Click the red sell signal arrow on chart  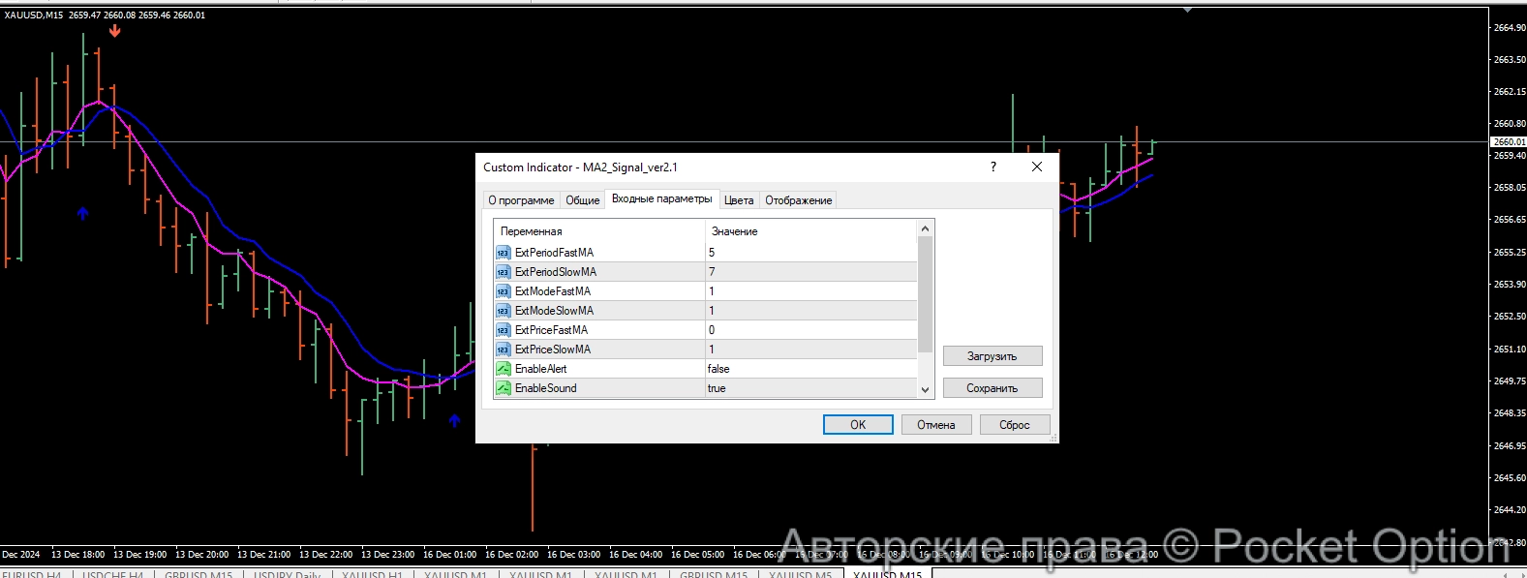(x=115, y=31)
